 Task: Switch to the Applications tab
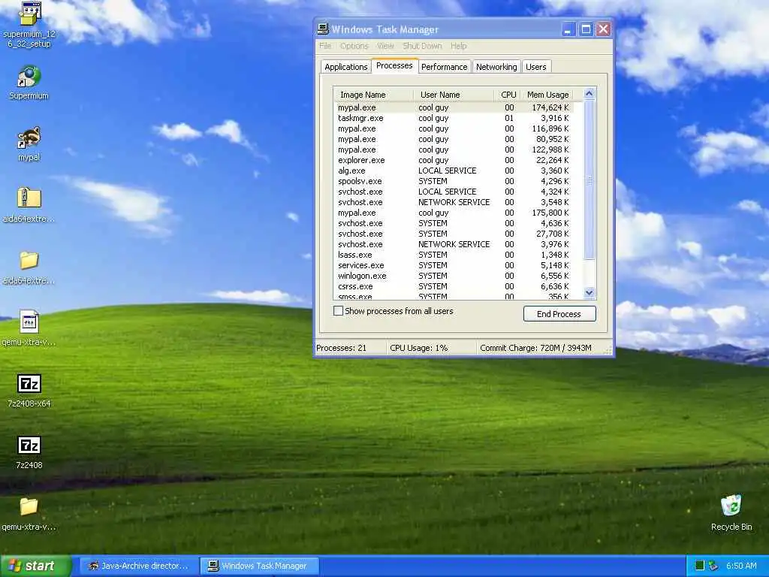[x=345, y=67]
